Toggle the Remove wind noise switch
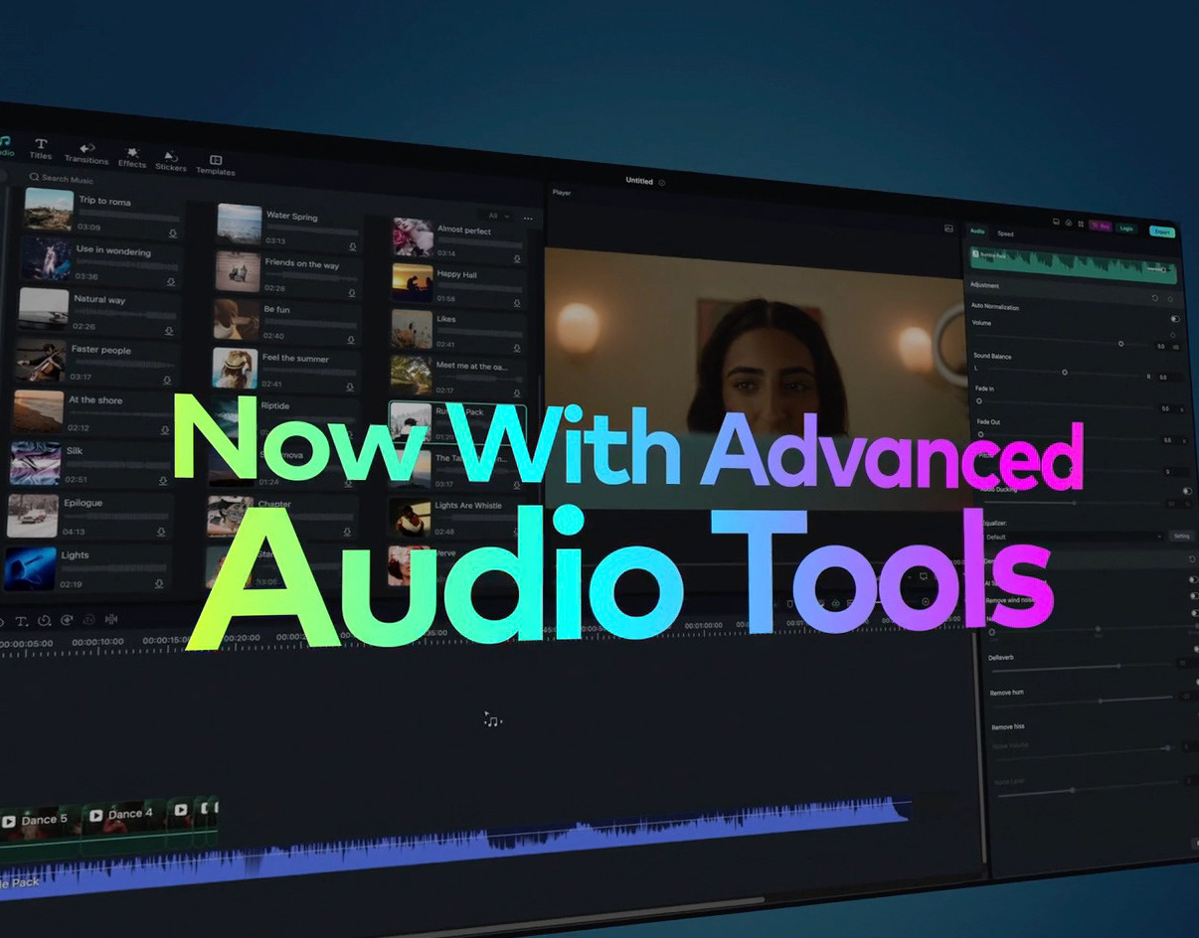 [1193, 596]
